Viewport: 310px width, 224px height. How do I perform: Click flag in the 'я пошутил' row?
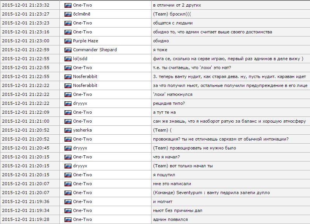click(68, 175)
